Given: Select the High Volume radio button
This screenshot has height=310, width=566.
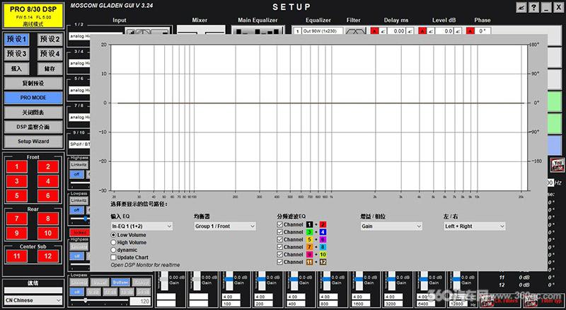Looking at the screenshot, I should (x=113, y=243).
